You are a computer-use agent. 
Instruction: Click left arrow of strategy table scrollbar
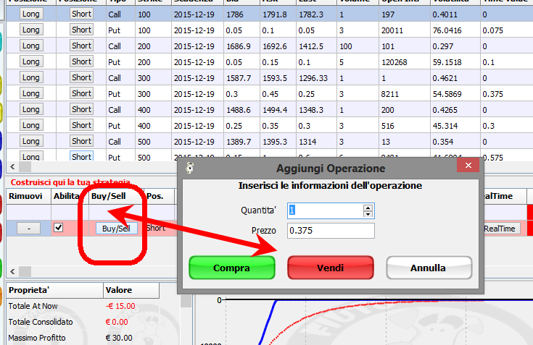(12, 271)
